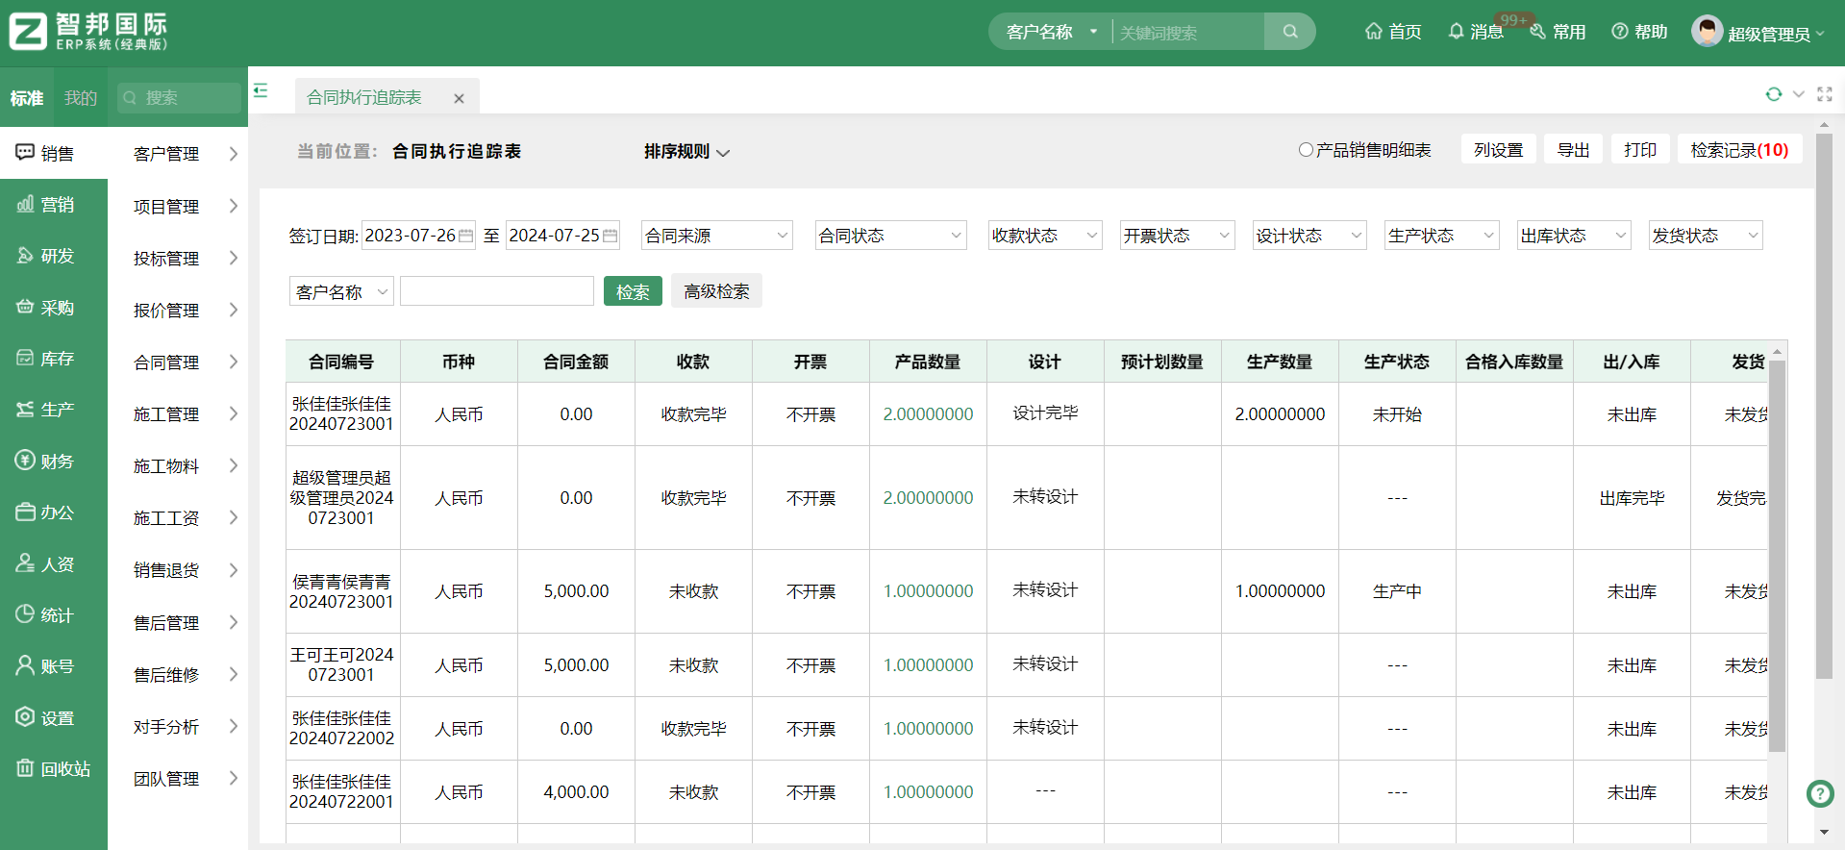Click contract cell 侯青青侯青青20240723001
The height and width of the screenshot is (850, 1845).
pos(341,591)
